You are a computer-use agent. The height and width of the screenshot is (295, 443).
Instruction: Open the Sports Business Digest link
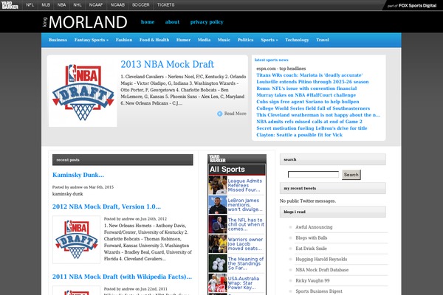click(x=319, y=291)
